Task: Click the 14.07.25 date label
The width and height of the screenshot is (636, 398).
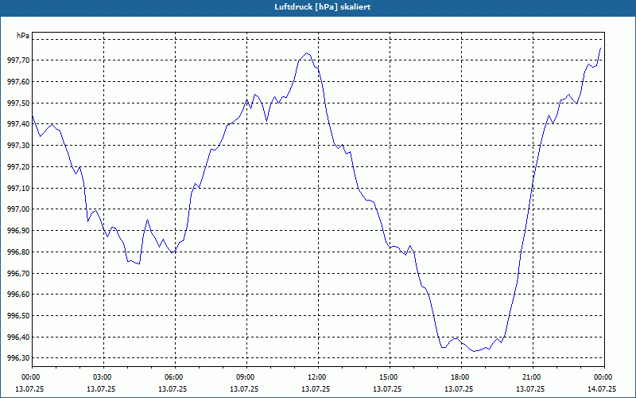Action: pos(602,388)
